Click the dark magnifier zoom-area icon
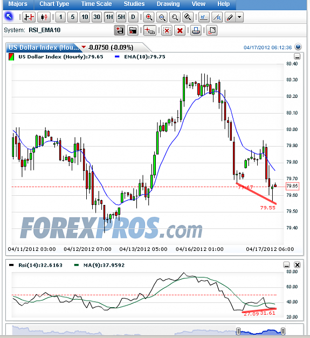The width and height of the screenshot is (310, 338). click(188, 17)
